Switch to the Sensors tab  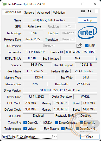coord(29,13)
